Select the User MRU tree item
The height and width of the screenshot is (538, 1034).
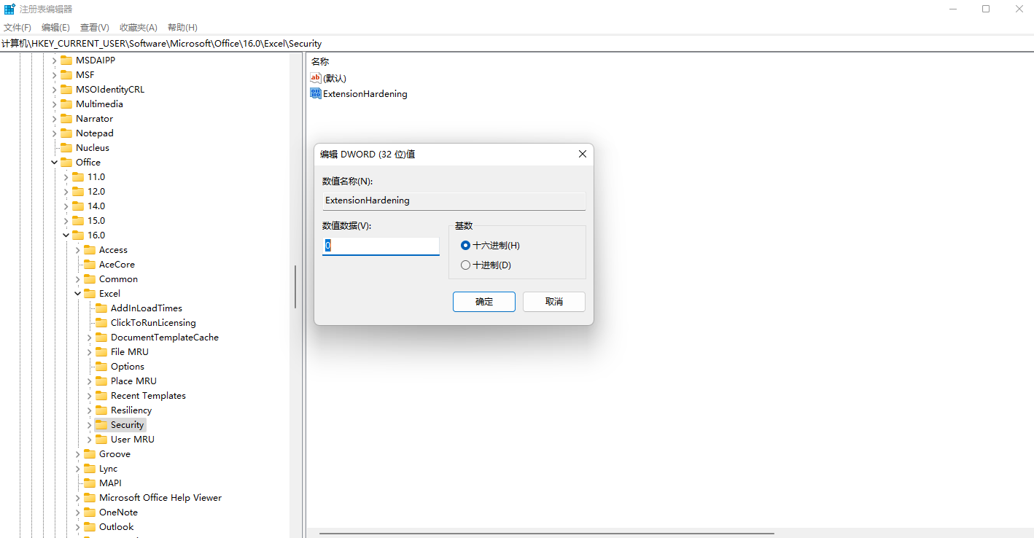[133, 439]
